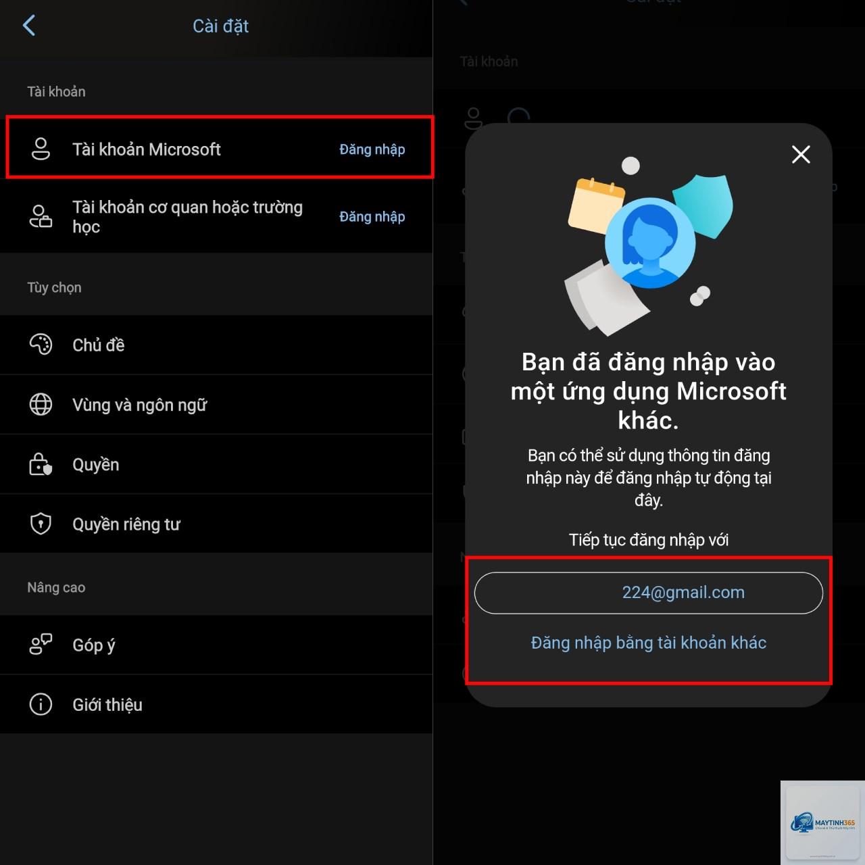
Task: Go back using the arrow beside Cài đặt
Action: pyautogui.click(x=29, y=26)
